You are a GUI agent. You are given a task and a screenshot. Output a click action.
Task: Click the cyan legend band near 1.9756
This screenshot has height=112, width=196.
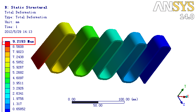(x=7, y=96)
